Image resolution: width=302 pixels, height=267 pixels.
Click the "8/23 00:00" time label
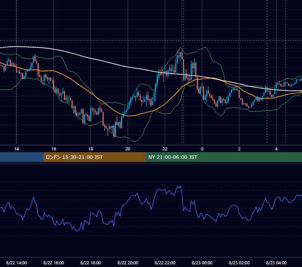[x=202, y=263]
